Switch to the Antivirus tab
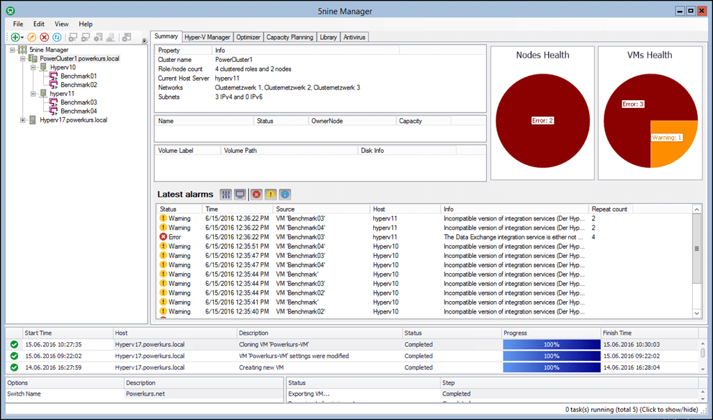This screenshot has width=713, height=420. coord(354,38)
